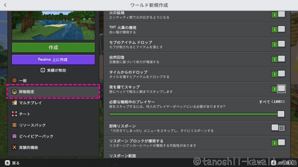Click the info icon beside 実績が無効
Screen dimensions: 298x167
pos(43,70)
